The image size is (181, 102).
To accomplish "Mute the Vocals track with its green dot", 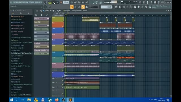I will pos(63,67).
